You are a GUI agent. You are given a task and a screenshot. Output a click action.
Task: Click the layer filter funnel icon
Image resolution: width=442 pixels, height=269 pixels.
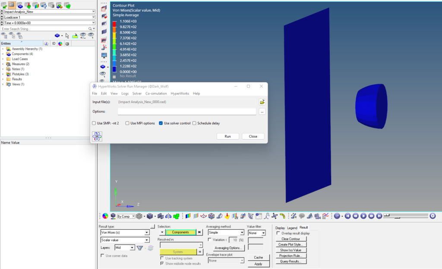point(140,248)
